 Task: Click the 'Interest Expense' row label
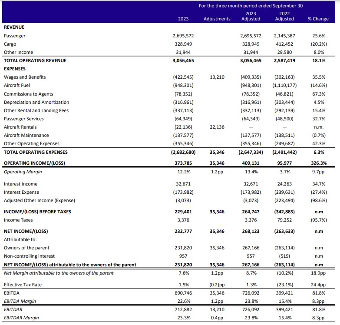21,192
